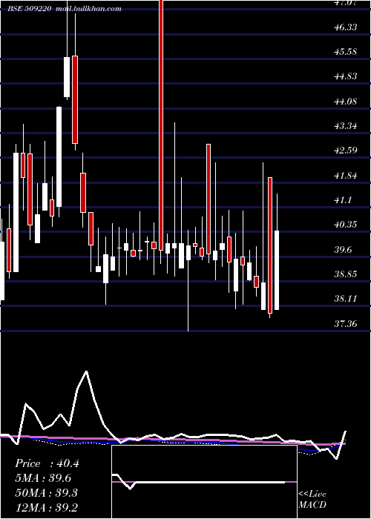Click the 42.59 price axis label
The image size is (371, 519).
tap(346, 151)
